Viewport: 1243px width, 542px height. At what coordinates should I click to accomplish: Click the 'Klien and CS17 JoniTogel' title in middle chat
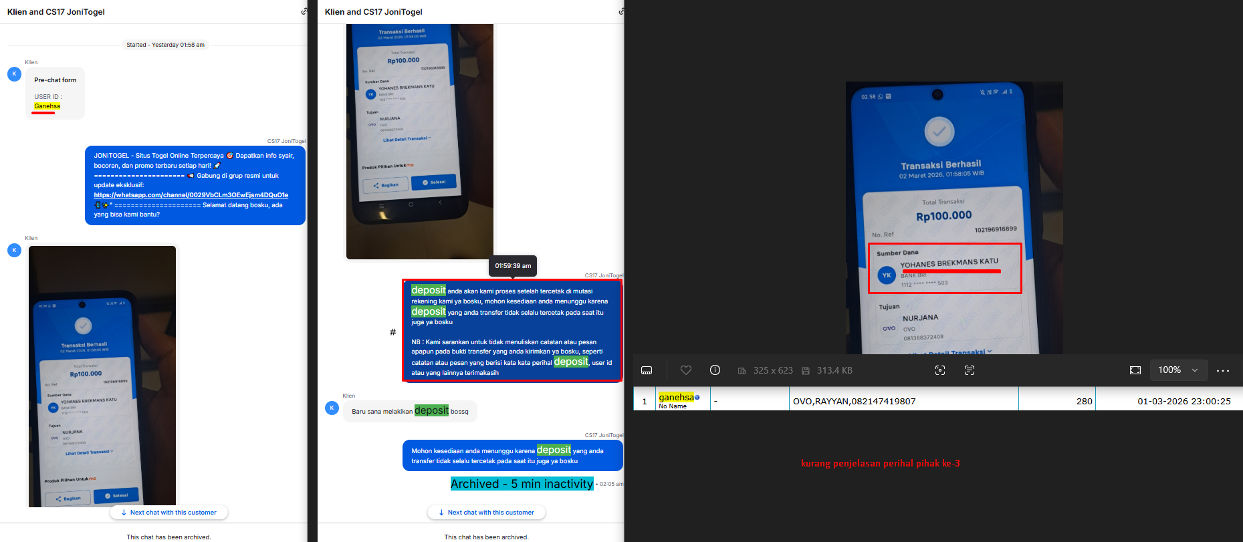(x=374, y=12)
